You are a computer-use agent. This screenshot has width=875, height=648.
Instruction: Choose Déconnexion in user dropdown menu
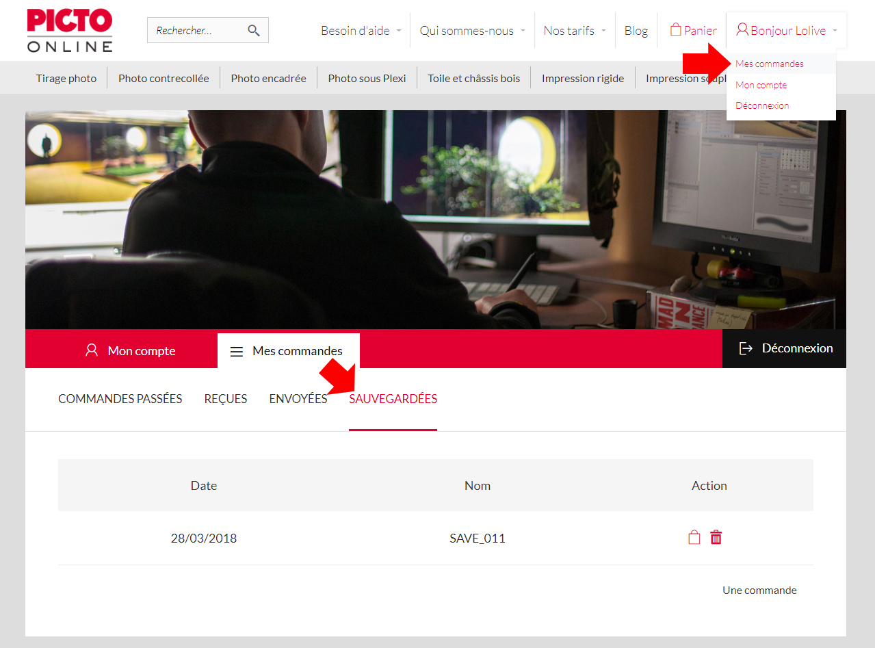762,105
